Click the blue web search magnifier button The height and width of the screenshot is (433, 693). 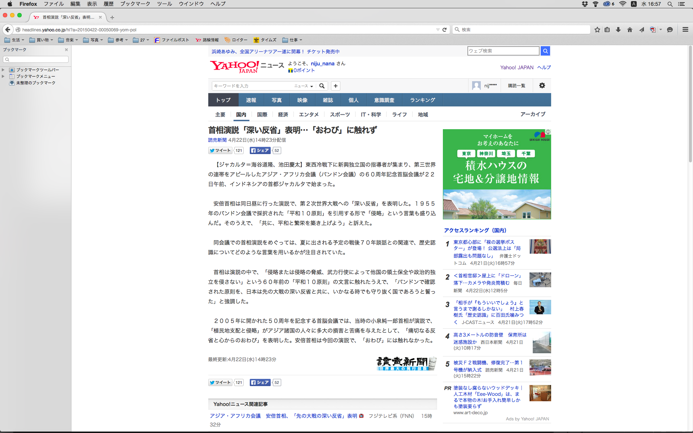click(x=545, y=51)
